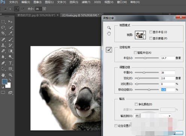Select the Move tool
Image resolution: width=186 pixels, height=136 pixels.
(10, 22)
